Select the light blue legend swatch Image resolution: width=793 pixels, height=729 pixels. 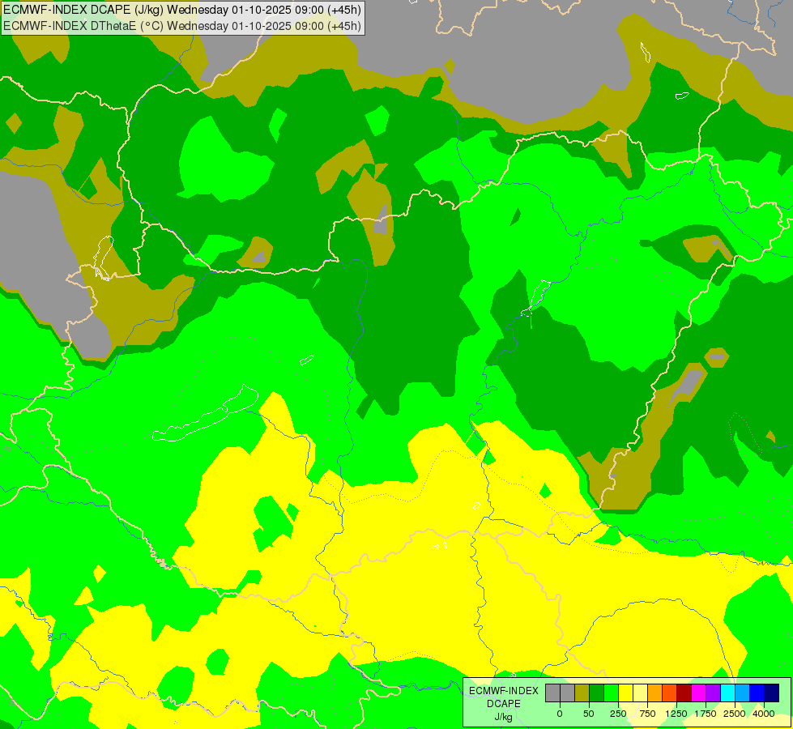[742, 693]
